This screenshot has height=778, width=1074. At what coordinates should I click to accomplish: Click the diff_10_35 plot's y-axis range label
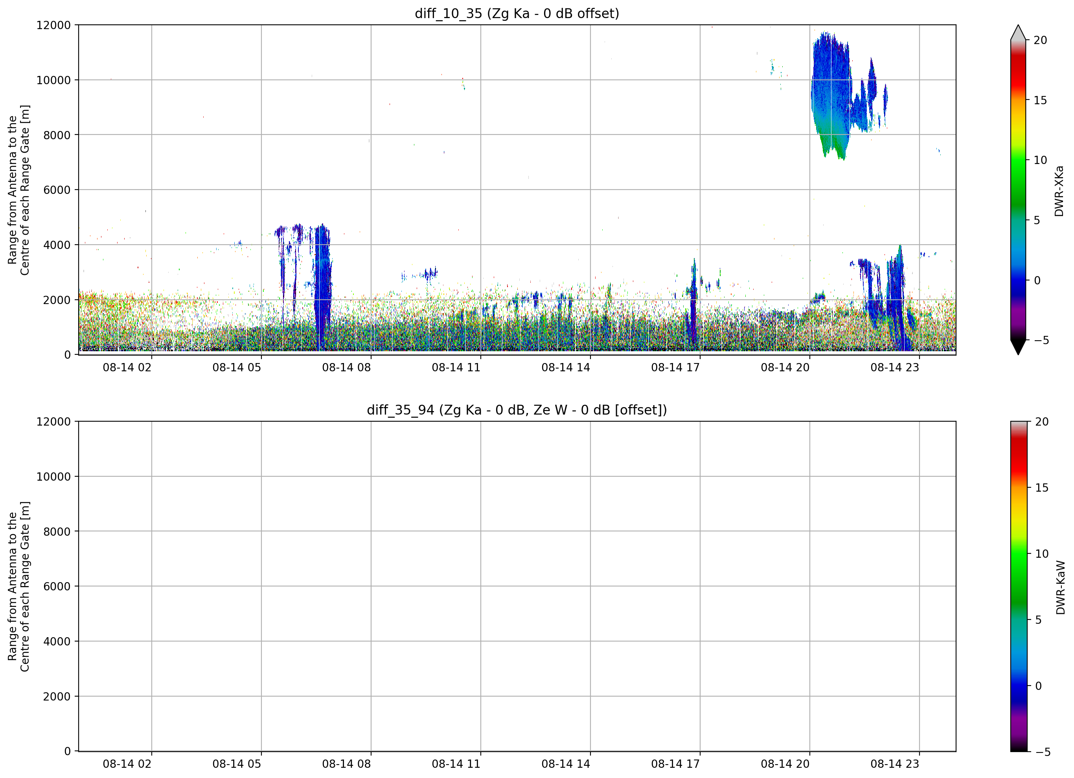pos(19,190)
